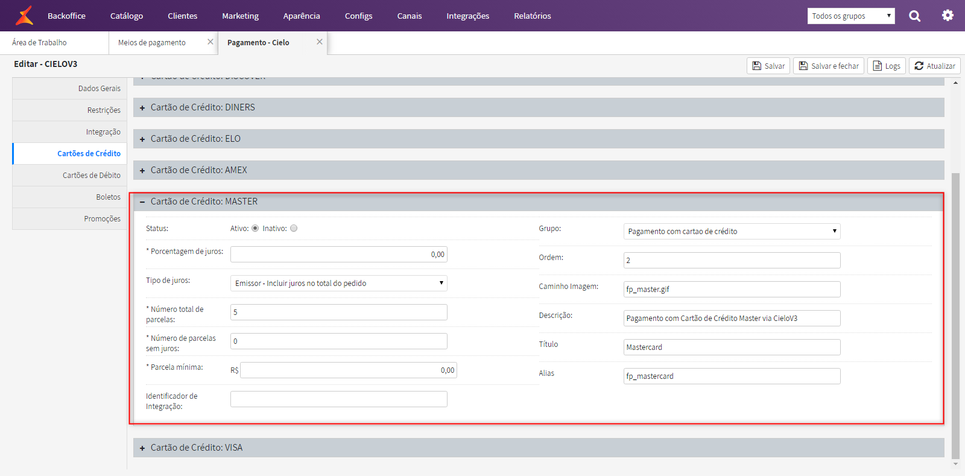This screenshot has height=476, width=965.
Task: Go to Promoções section
Action: point(69,219)
